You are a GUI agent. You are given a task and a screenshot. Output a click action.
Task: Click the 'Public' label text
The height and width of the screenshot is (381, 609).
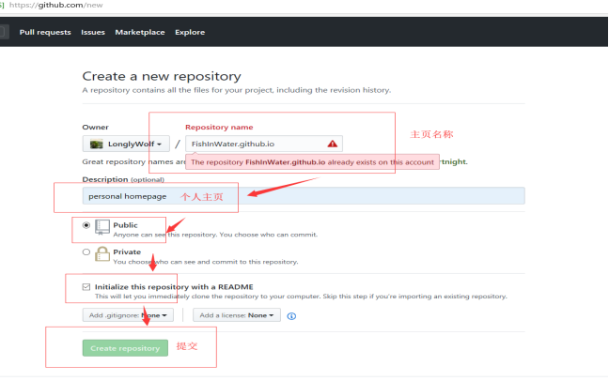click(125, 225)
